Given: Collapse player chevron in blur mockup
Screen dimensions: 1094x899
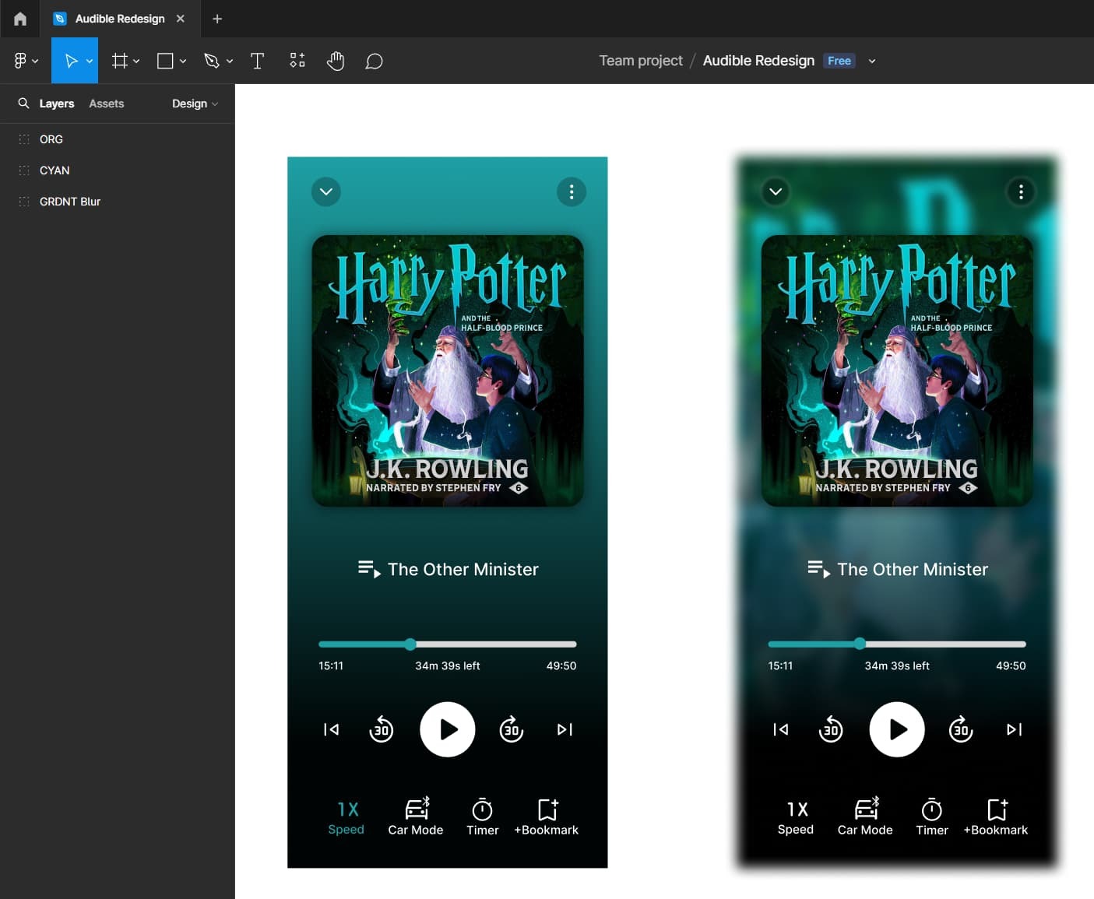Looking at the screenshot, I should pyautogui.click(x=776, y=191).
